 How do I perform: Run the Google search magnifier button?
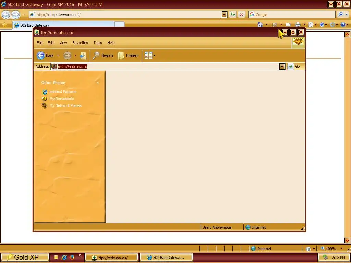pyautogui.click(x=340, y=14)
